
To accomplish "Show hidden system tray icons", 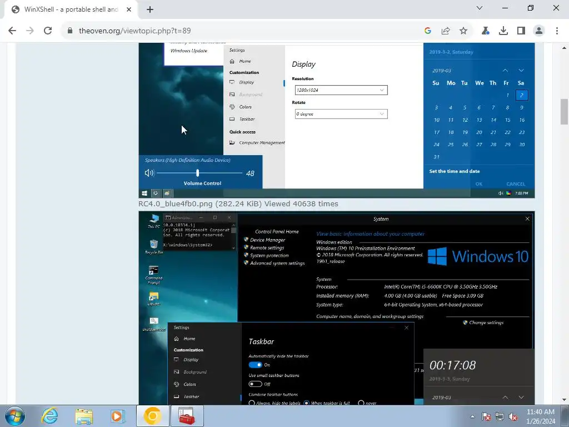I will coord(472,416).
